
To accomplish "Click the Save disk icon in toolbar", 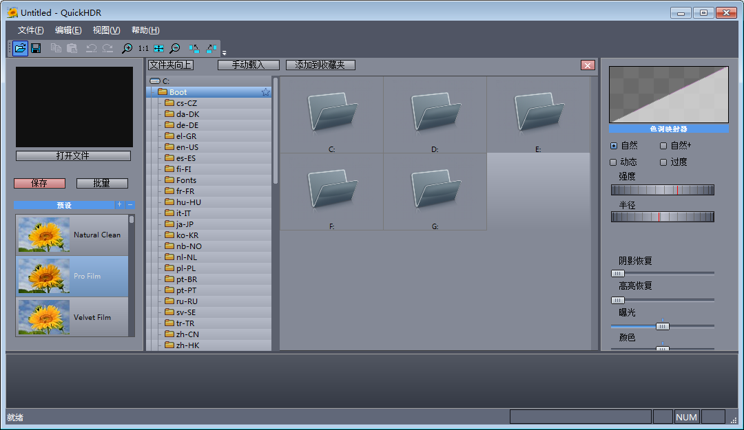I will [x=36, y=48].
